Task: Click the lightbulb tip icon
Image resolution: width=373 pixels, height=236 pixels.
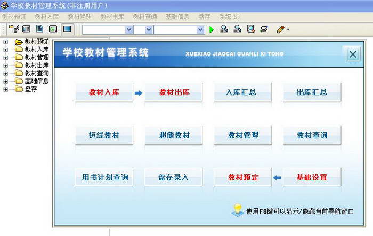Action: point(238,210)
